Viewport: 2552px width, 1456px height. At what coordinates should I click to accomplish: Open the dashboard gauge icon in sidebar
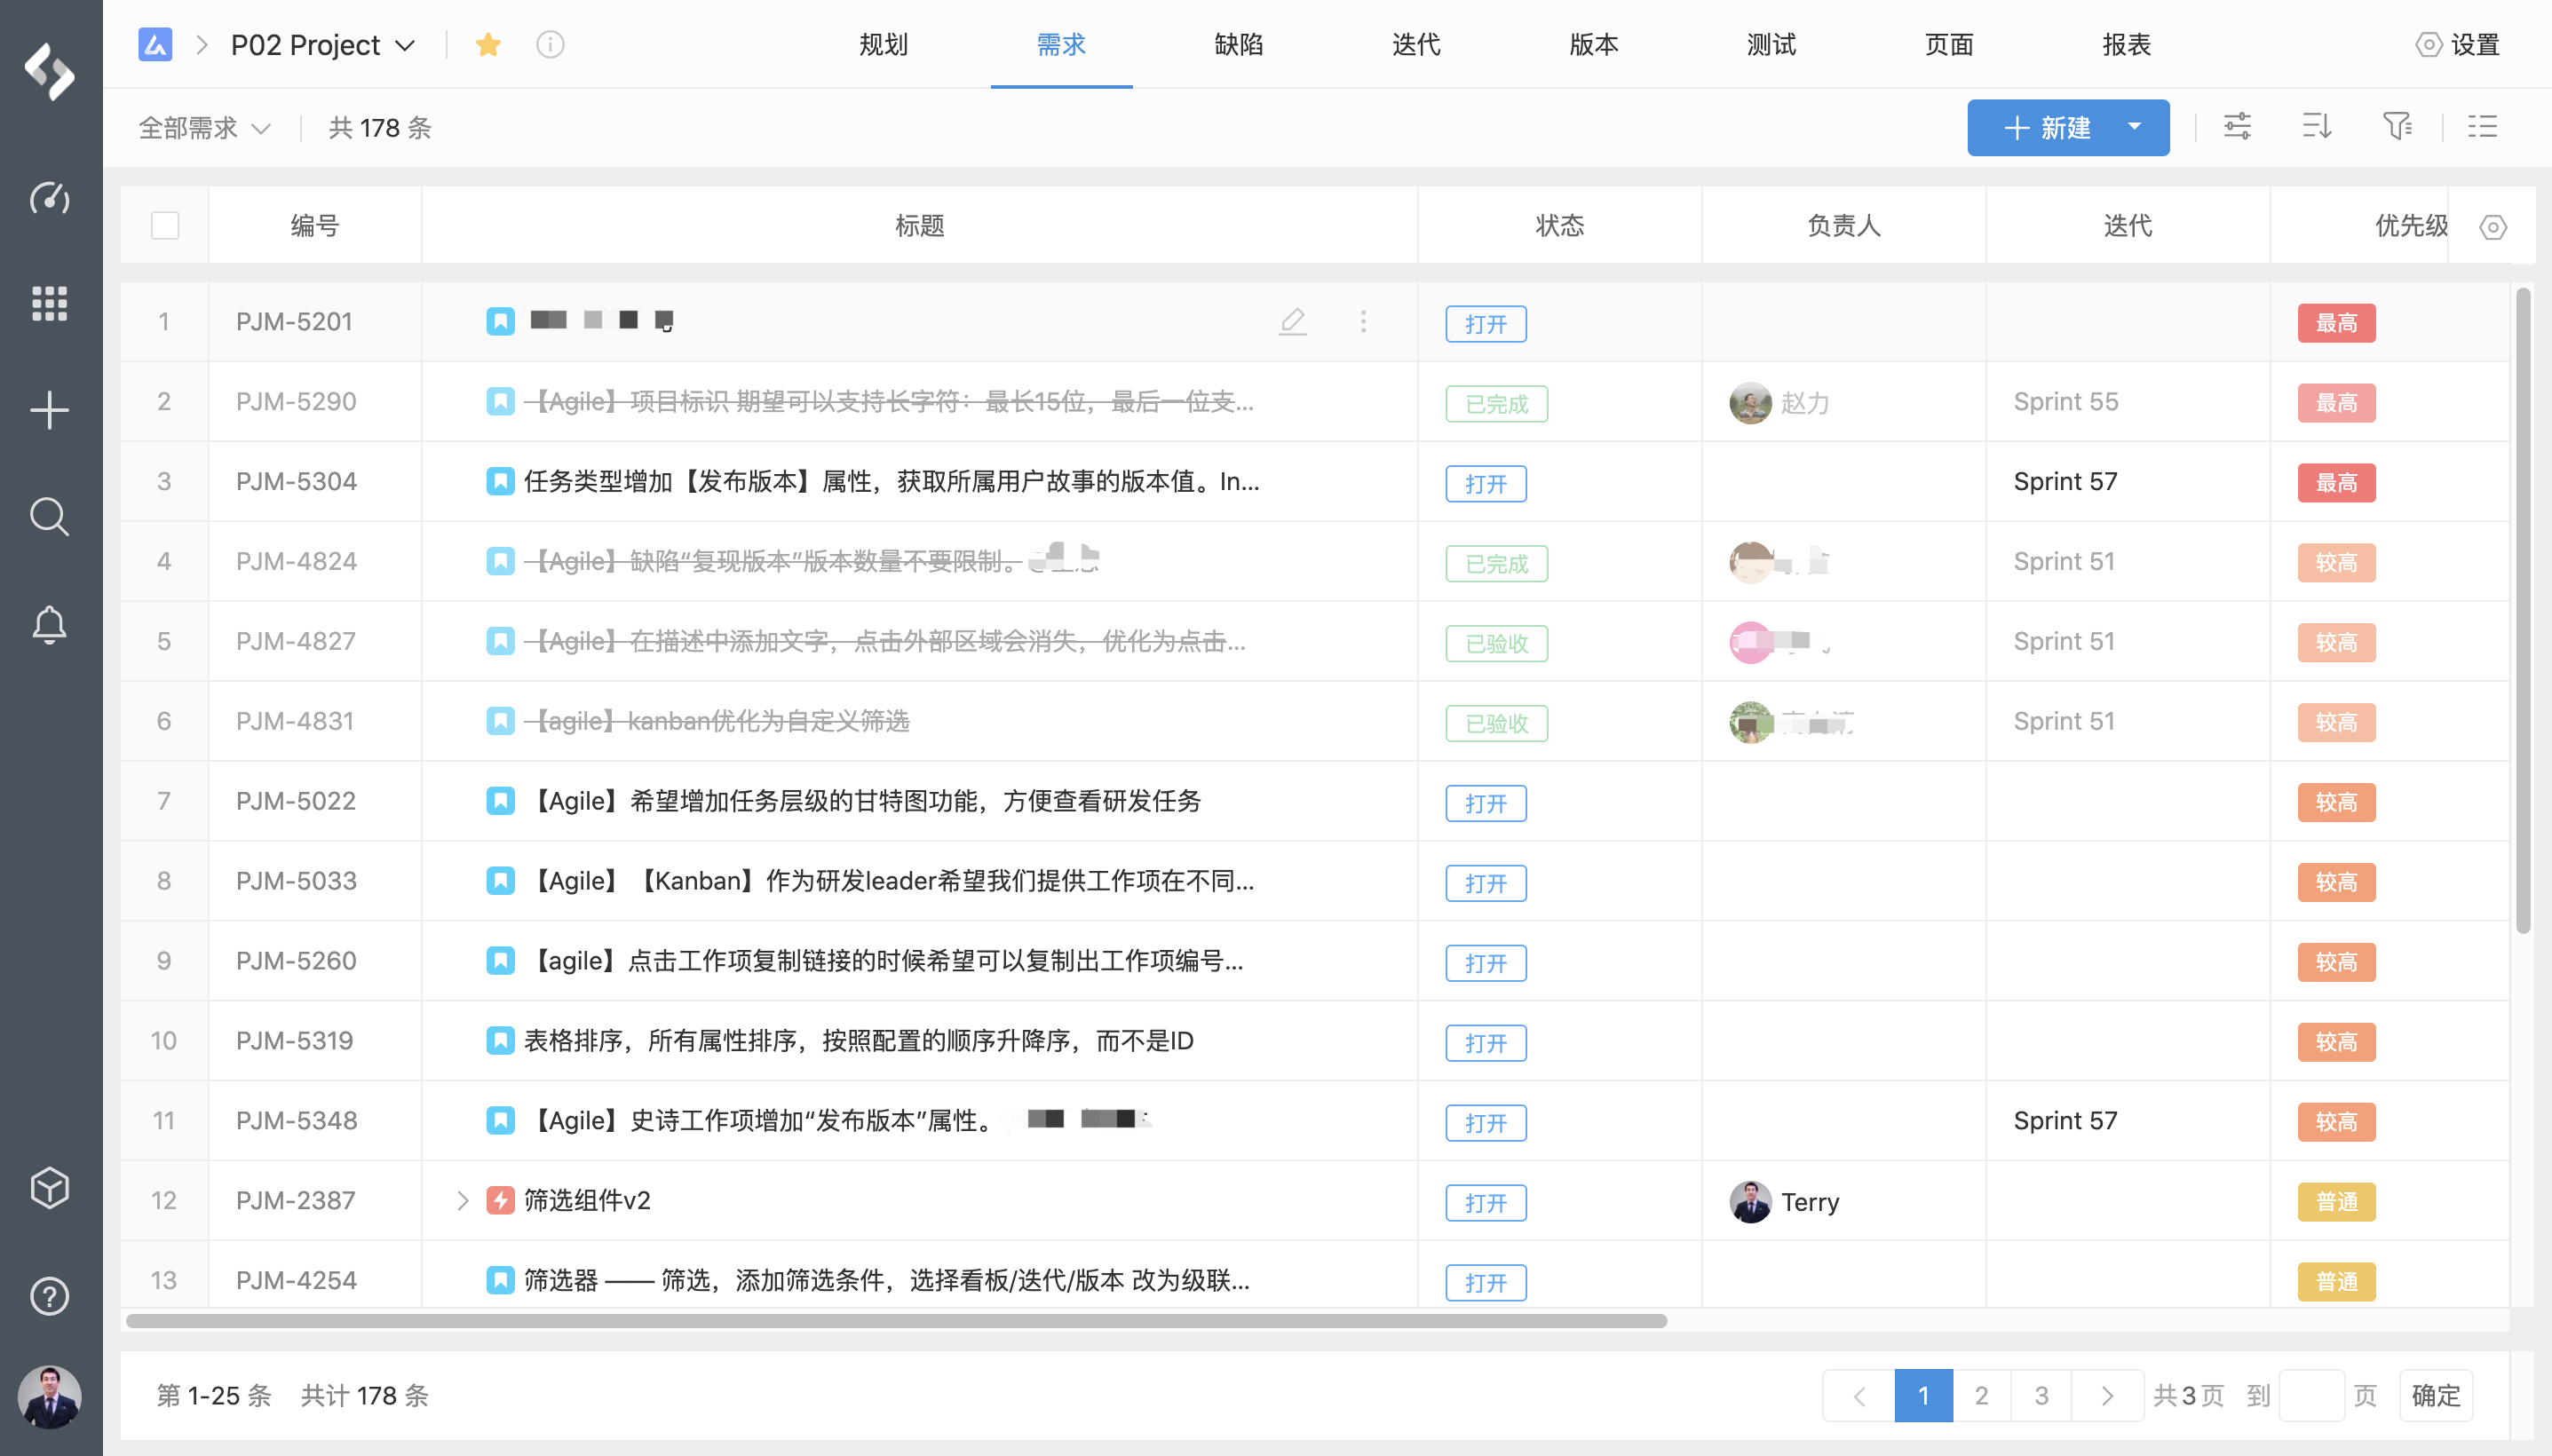(49, 198)
